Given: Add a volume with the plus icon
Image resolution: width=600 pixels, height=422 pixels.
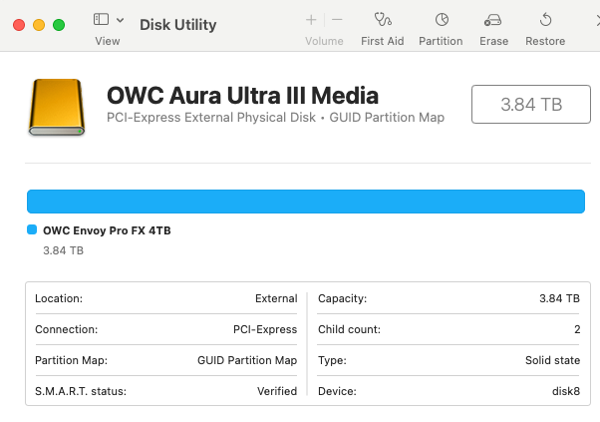Looking at the screenshot, I should (311, 20).
